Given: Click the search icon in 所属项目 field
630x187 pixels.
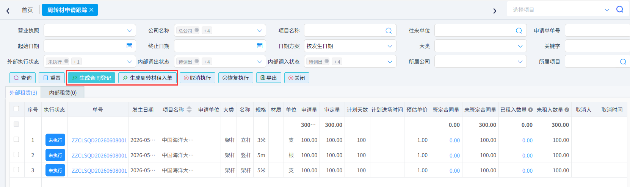Looking at the screenshot, I should point(623,62).
